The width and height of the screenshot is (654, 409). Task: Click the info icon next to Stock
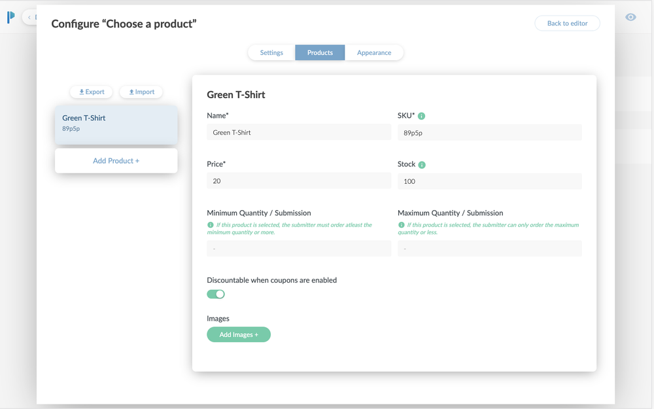pos(422,164)
